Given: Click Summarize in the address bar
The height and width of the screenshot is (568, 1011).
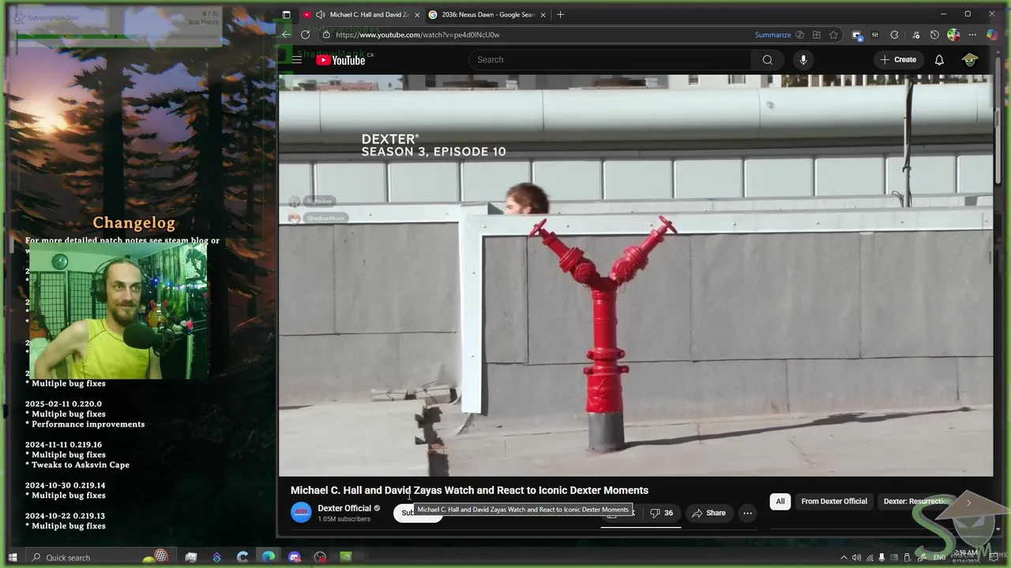Looking at the screenshot, I should coord(772,35).
